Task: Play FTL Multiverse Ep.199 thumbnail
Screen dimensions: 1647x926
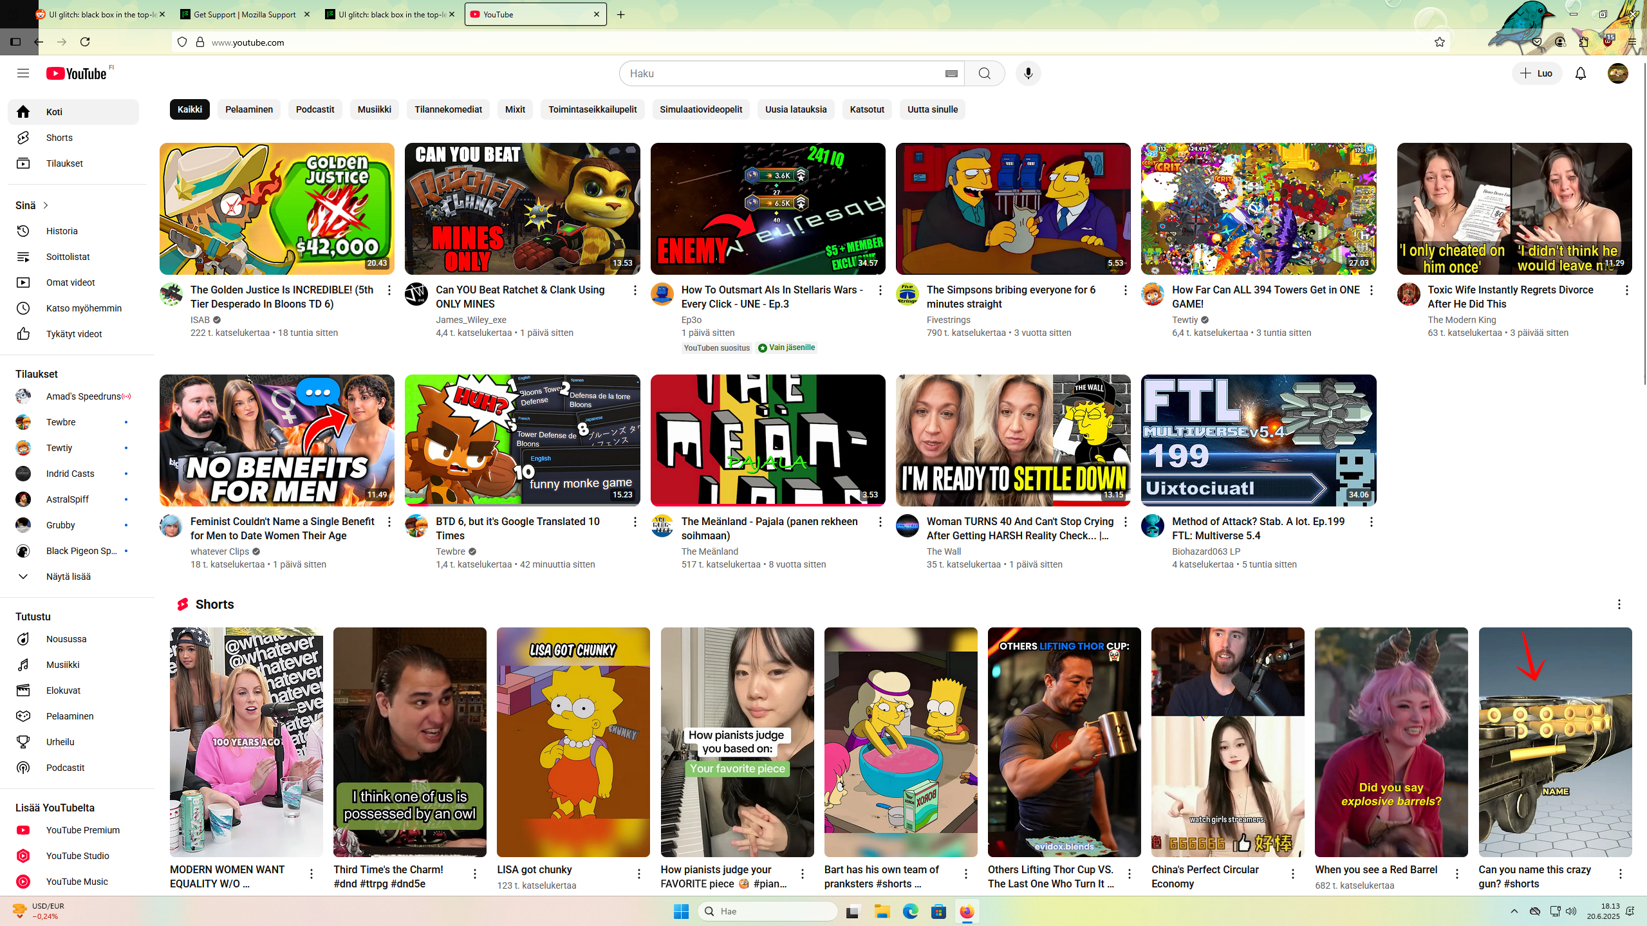Action: [x=1258, y=440]
